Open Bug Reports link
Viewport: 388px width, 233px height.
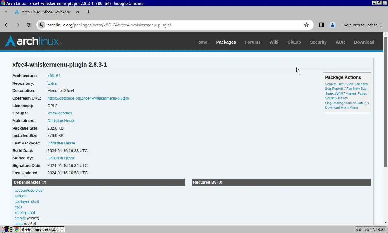334,89
